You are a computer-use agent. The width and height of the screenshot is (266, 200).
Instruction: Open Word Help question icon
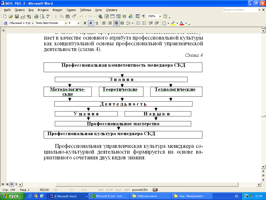pyautogui.click(x=165, y=16)
